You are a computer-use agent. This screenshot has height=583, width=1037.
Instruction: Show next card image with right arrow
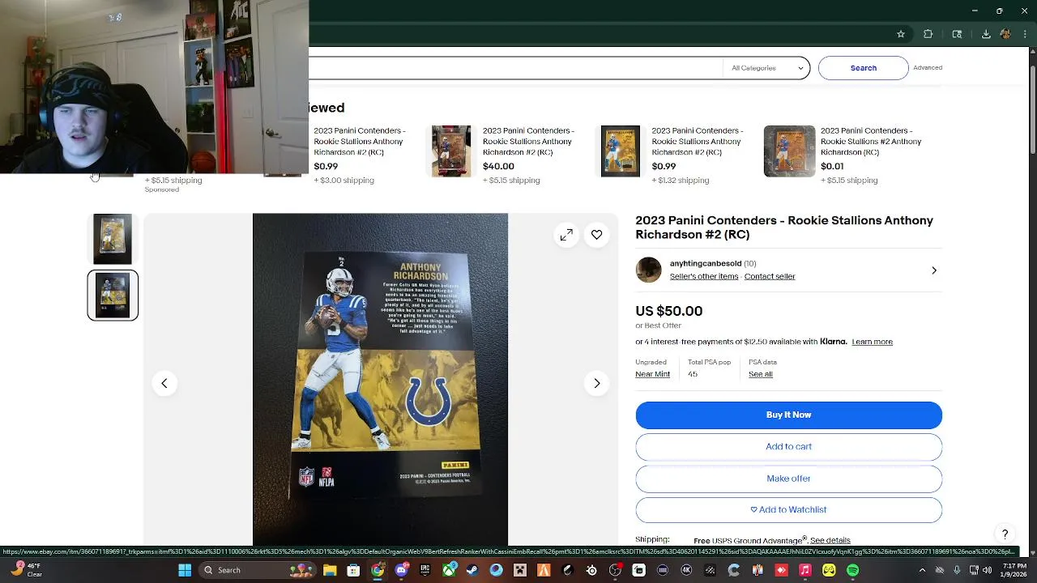[x=596, y=383]
